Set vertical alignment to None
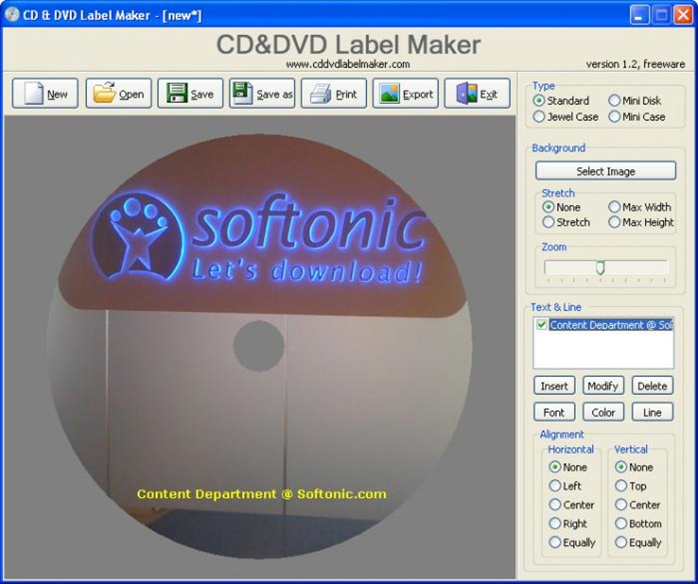 pyautogui.click(x=621, y=467)
